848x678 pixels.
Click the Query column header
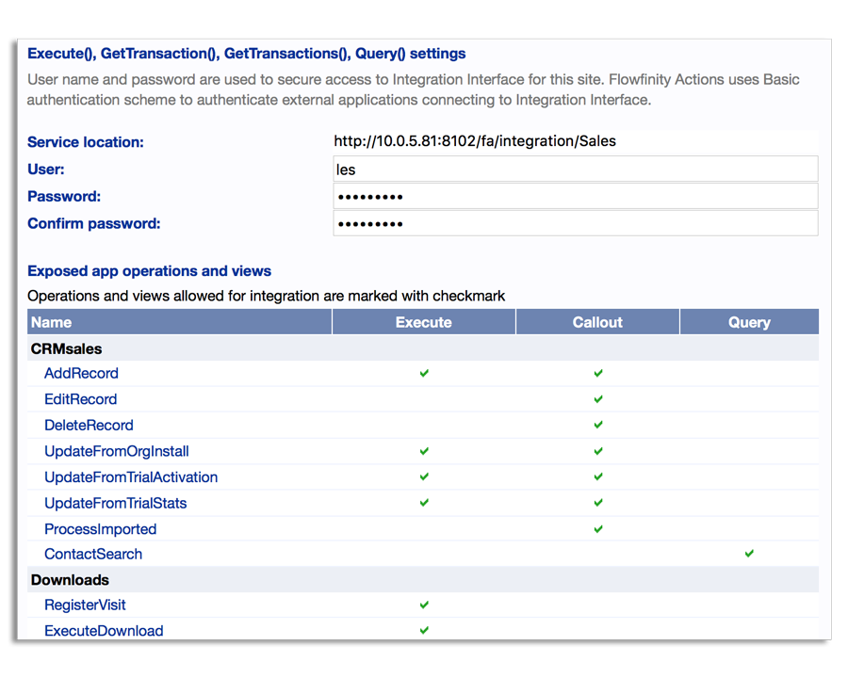(749, 322)
